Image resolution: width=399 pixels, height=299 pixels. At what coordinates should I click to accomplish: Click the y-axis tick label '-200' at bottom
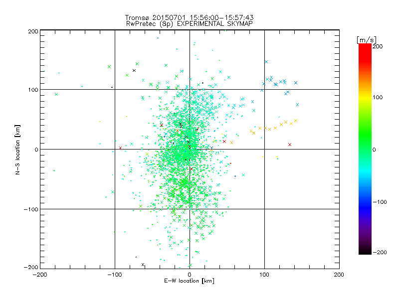pyautogui.click(x=31, y=267)
